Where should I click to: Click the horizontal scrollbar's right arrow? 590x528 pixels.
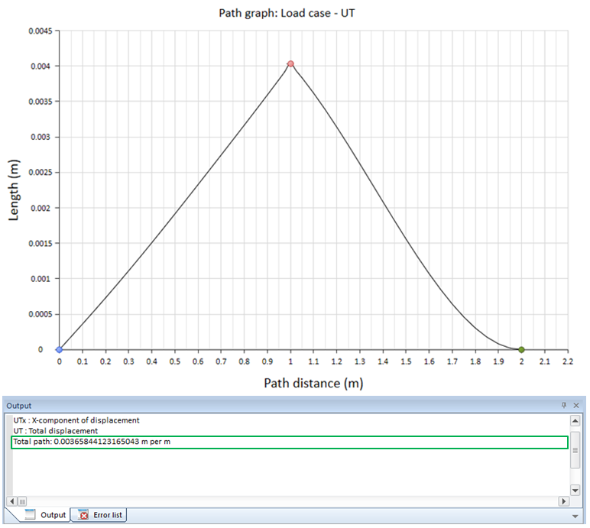click(x=564, y=501)
